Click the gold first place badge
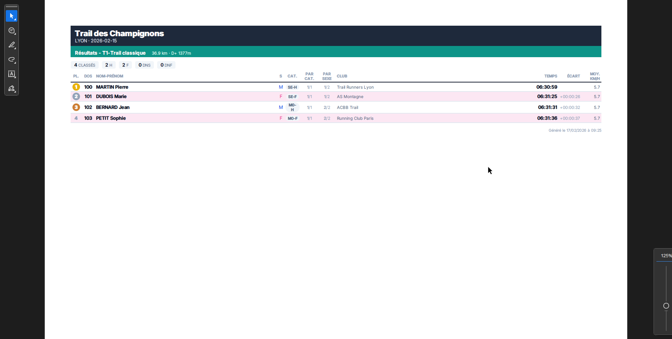This screenshot has height=339, width=672. click(x=76, y=87)
